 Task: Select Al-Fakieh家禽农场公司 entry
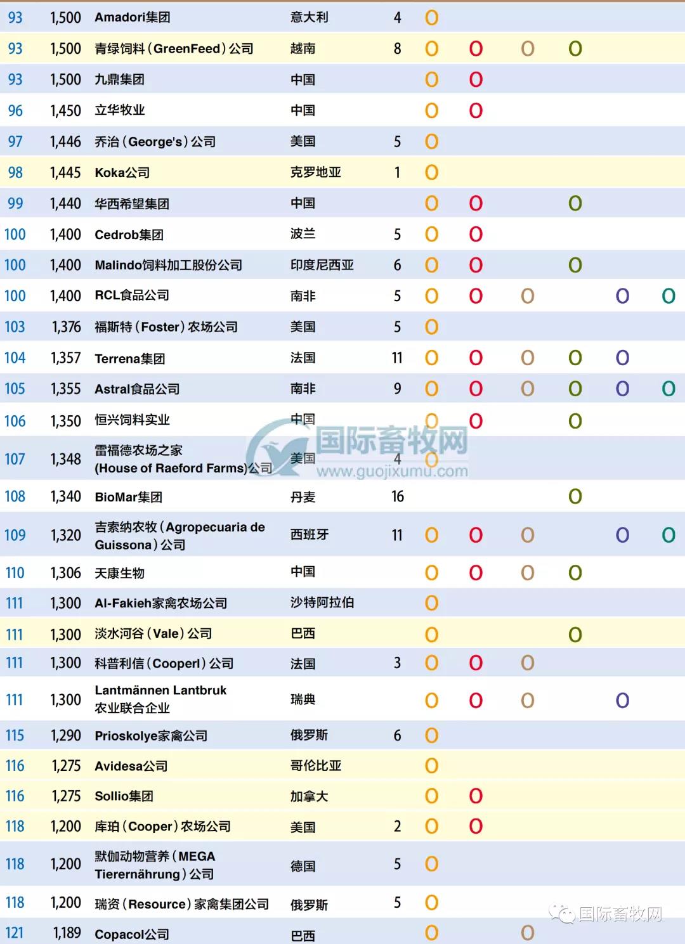click(x=161, y=603)
